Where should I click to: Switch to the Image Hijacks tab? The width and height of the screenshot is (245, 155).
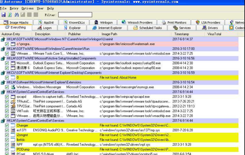click(16, 22)
